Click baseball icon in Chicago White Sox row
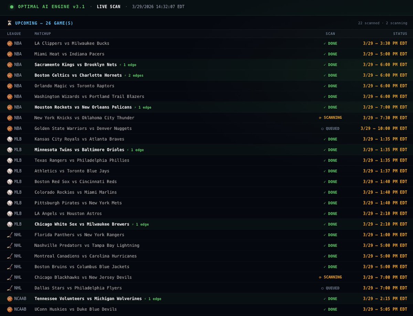413x316 pixels. point(10,225)
